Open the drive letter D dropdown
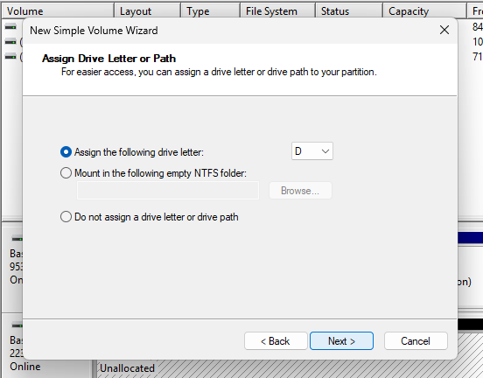 point(312,151)
